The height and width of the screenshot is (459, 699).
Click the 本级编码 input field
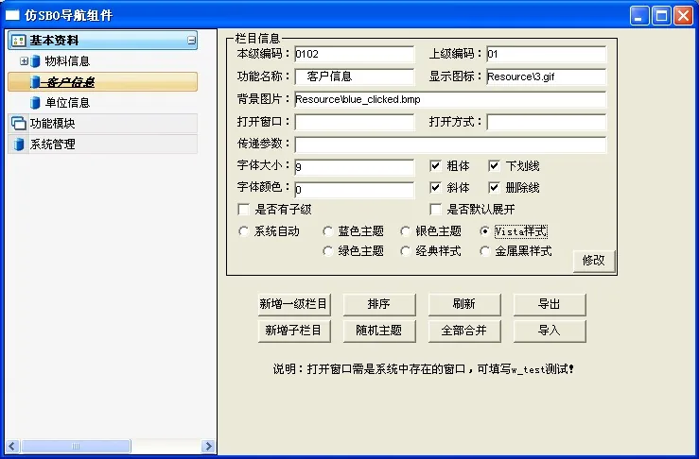[x=355, y=55]
